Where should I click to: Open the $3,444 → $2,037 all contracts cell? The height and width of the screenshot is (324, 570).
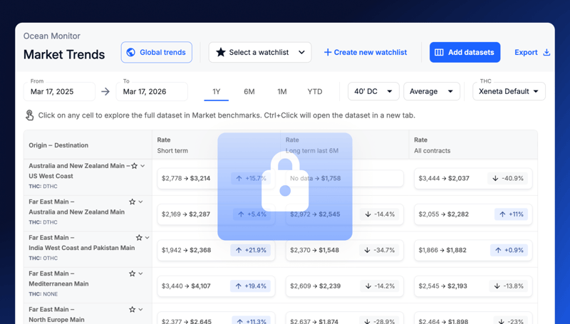tap(473, 178)
